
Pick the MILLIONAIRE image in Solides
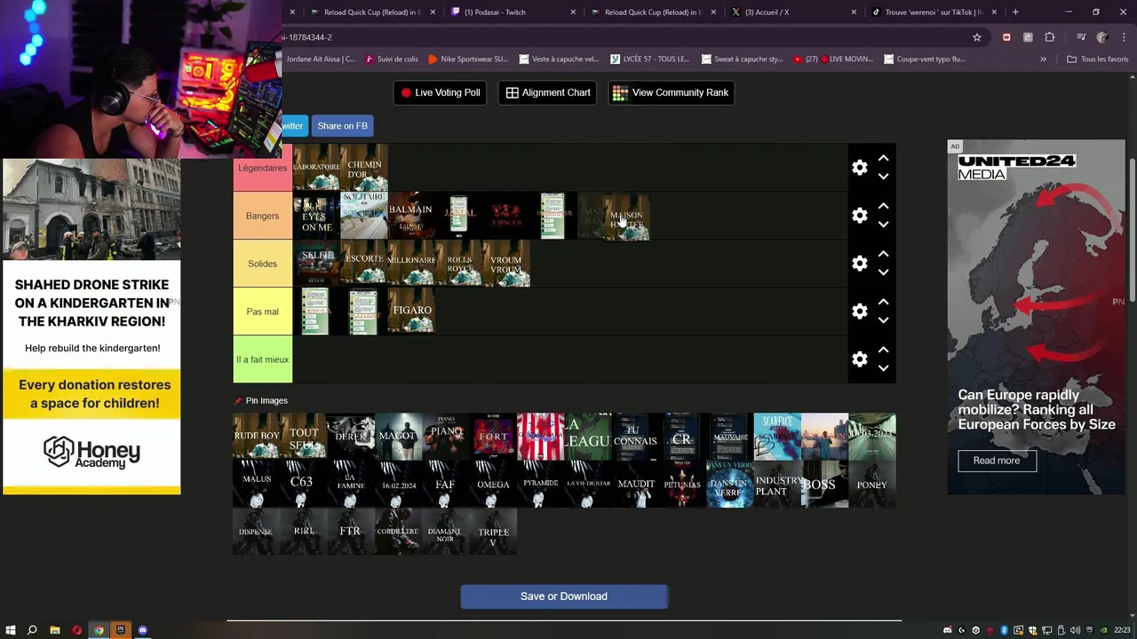tap(411, 264)
